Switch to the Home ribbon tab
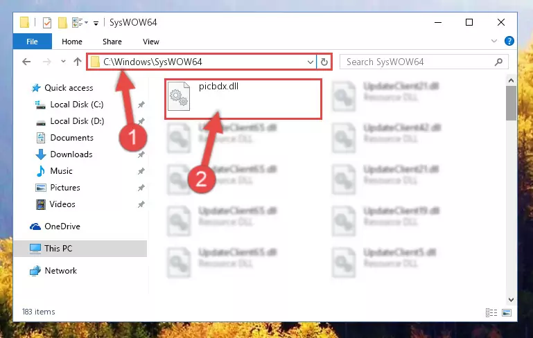This screenshot has width=533, height=338. pos(72,42)
